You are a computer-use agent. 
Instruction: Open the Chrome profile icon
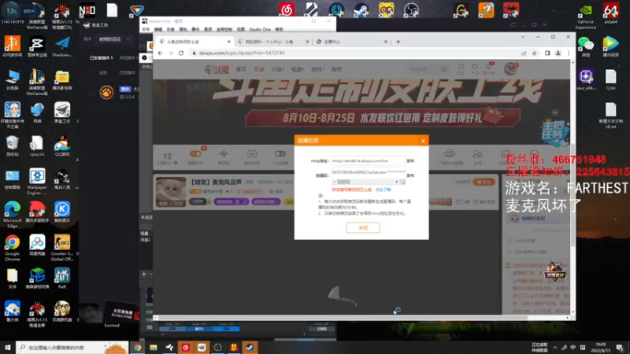tap(558, 53)
